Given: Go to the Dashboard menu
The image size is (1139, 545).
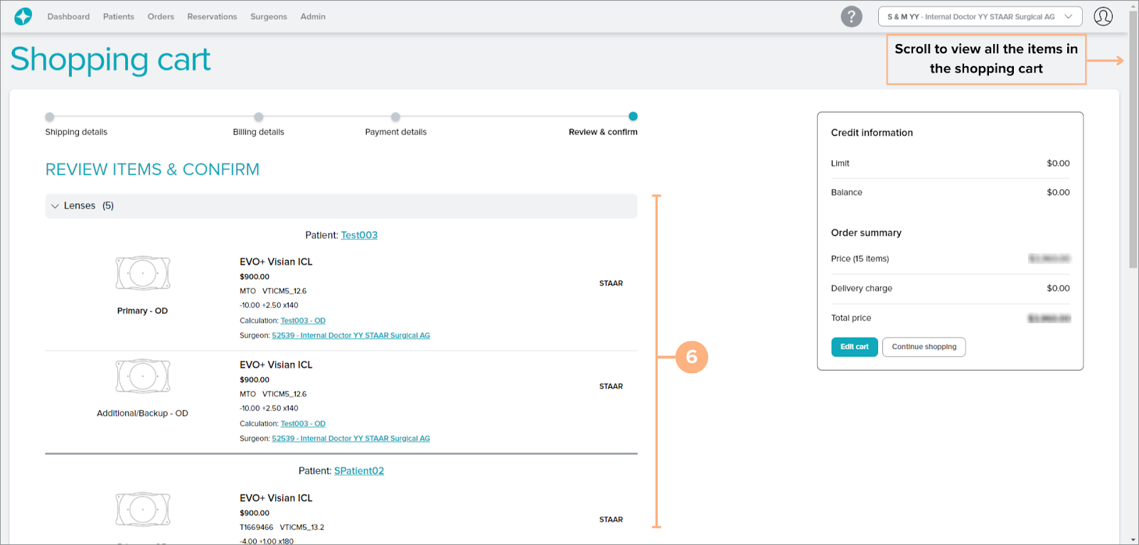Looking at the screenshot, I should coord(68,16).
